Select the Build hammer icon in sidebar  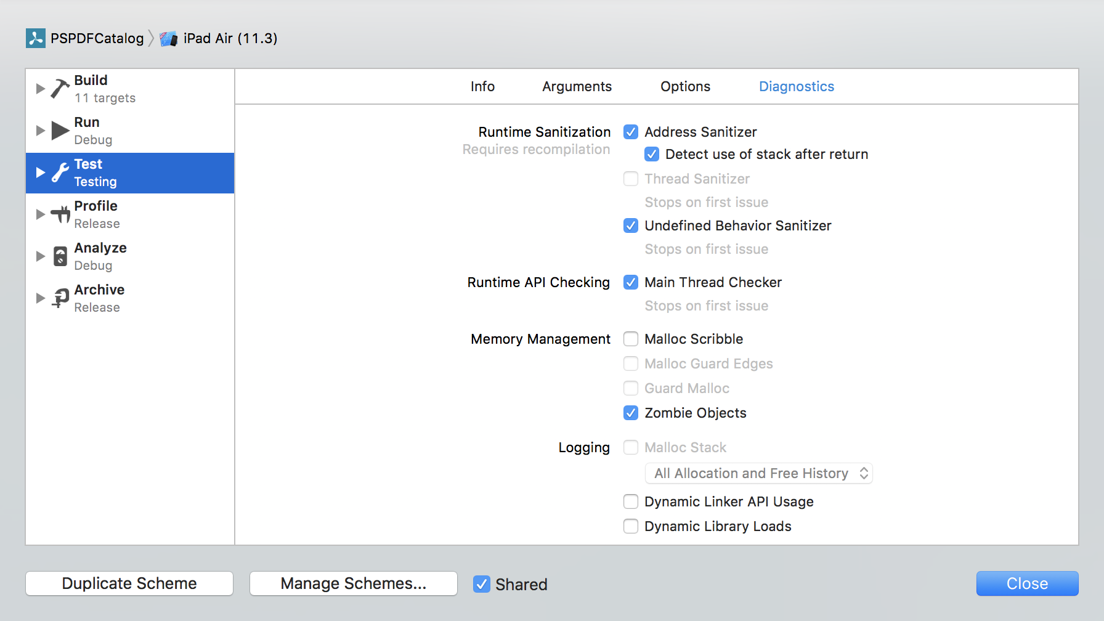coord(60,88)
